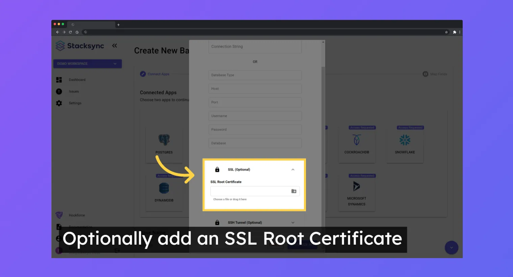Click the Port input field
The height and width of the screenshot is (277, 513).
point(255,102)
